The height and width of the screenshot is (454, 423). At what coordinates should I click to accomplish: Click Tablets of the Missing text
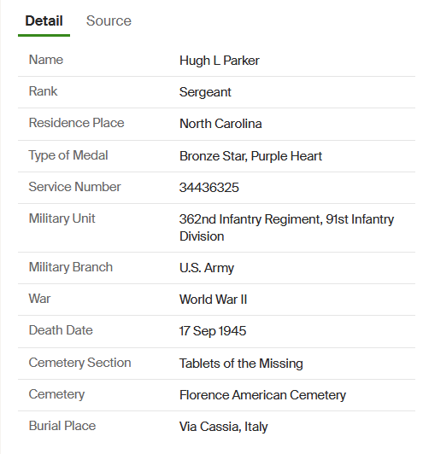click(241, 364)
